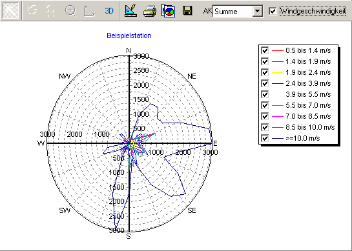Uncheck the 1.4 bis 1.9 m/s series
Image resolution: width=352 pixels, height=251 pixels.
click(x=265, y=61)
